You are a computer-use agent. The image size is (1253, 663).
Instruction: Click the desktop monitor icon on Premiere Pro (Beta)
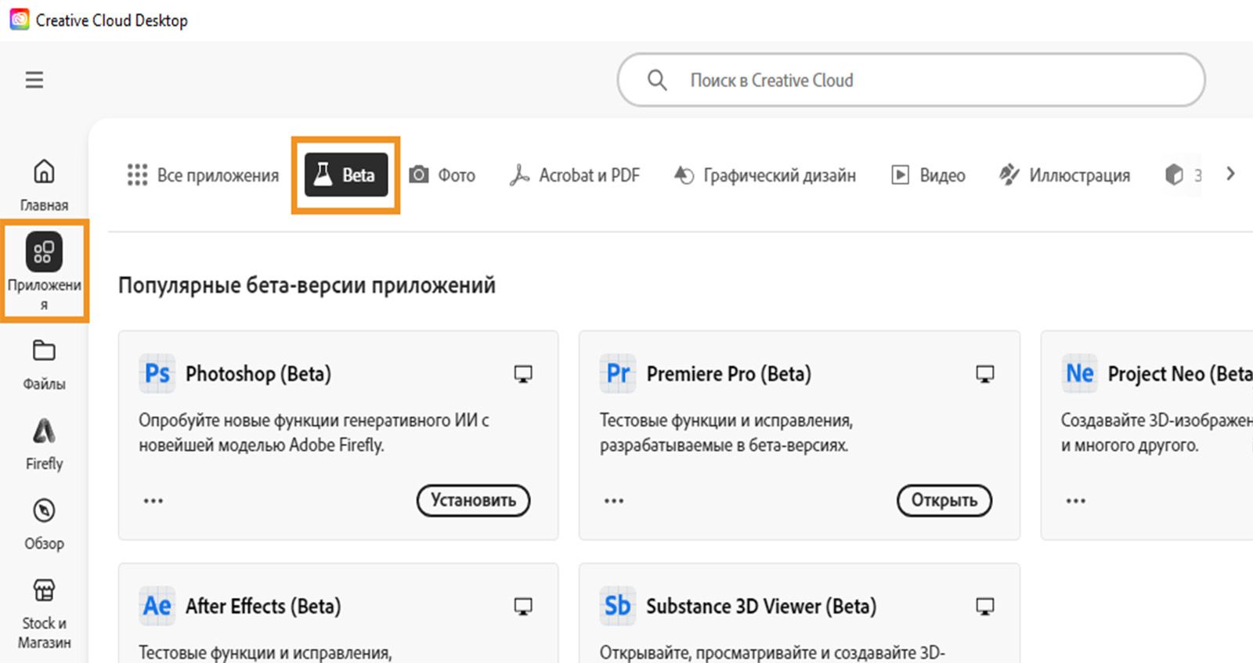pyautogui.click(x=985, y=374)
